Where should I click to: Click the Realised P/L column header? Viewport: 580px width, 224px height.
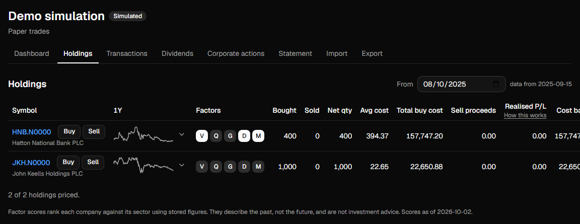526,107
